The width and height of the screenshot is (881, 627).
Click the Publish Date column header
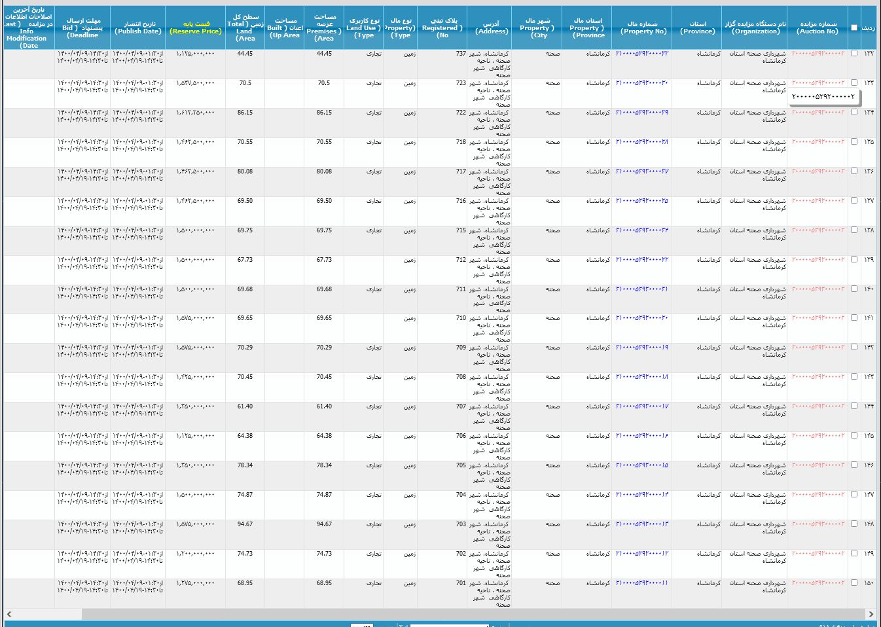[x=138, y=27]
